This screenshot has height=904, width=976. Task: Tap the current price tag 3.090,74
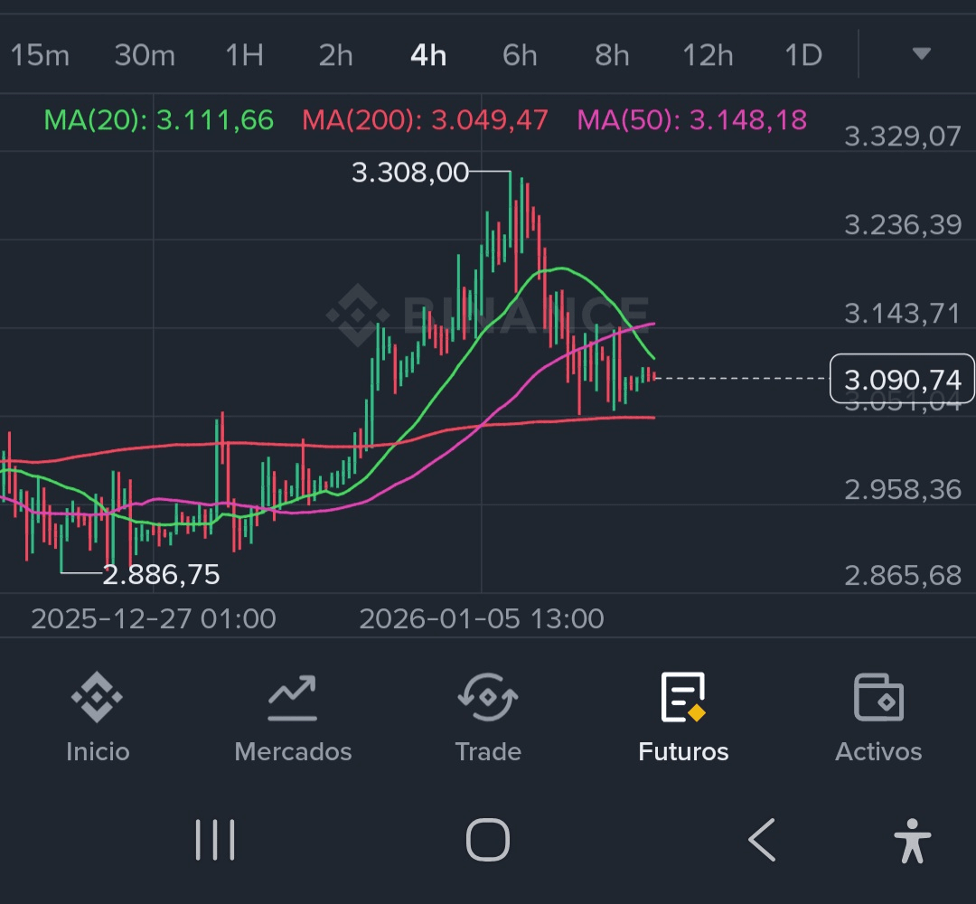point(902,379)
